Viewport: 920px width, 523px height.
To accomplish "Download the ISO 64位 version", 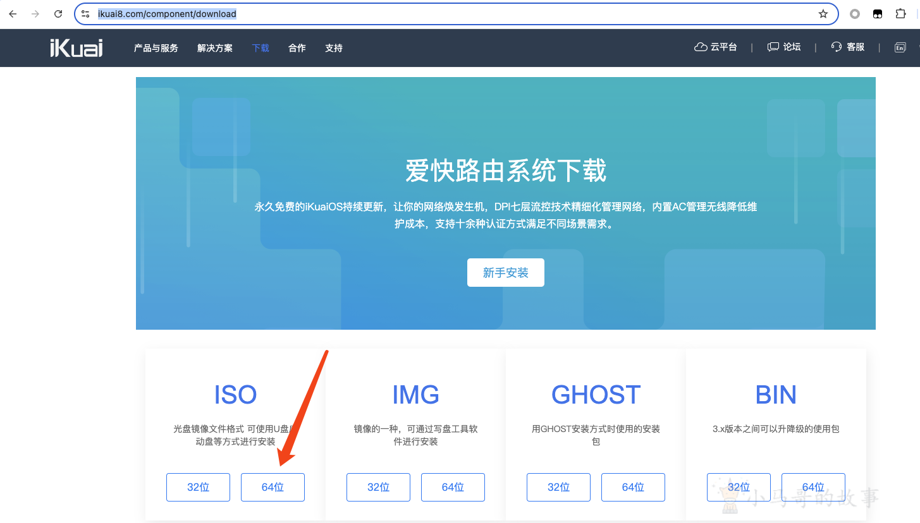I will pos(273,487).
